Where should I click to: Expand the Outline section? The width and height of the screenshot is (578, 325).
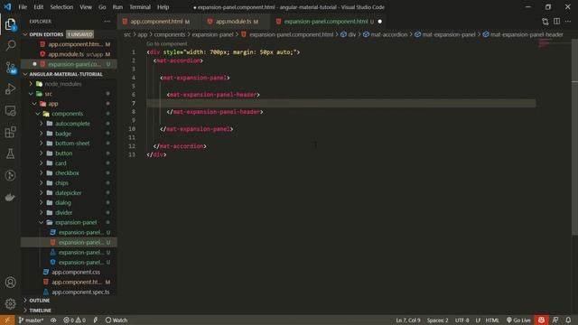point(25,301)
